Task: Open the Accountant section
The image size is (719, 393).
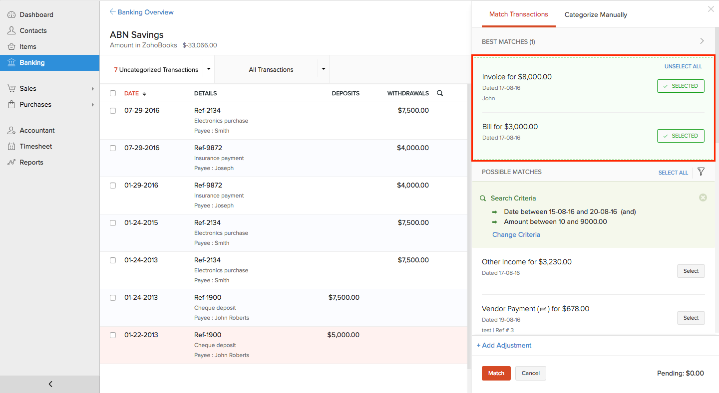Action: tap(36, 130)
